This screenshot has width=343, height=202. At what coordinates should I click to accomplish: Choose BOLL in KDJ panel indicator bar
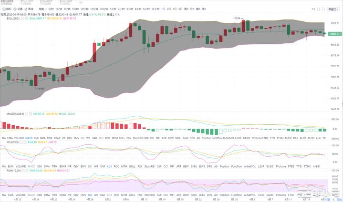click(132, 166)
